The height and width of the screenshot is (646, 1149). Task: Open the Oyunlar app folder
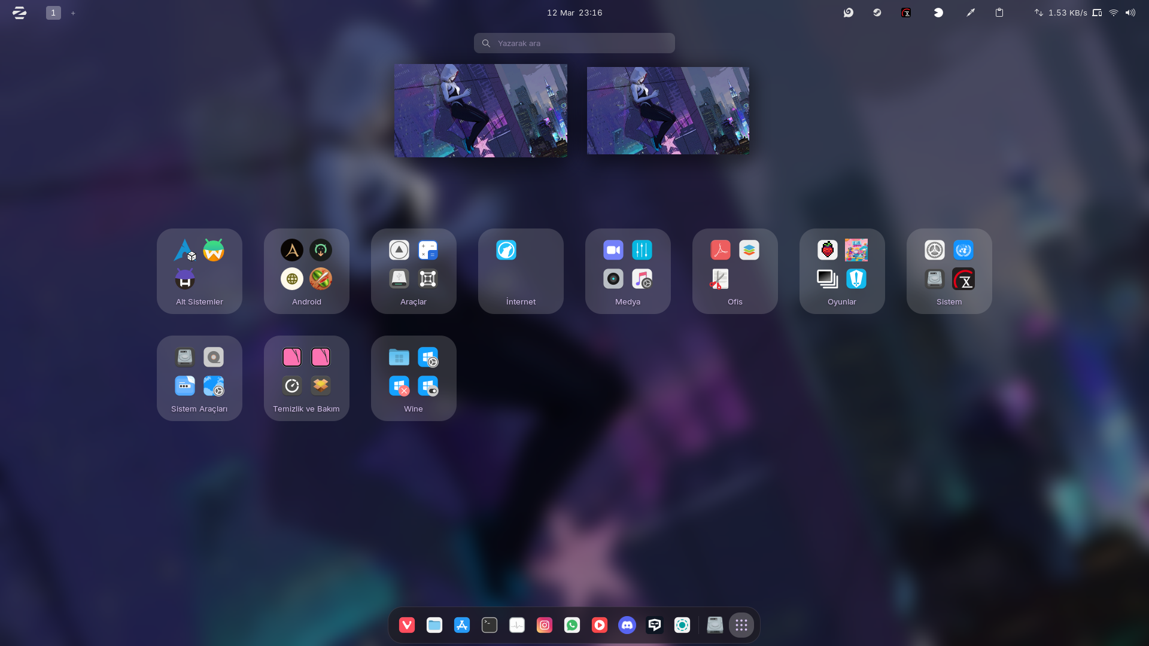tap(842, 271)
